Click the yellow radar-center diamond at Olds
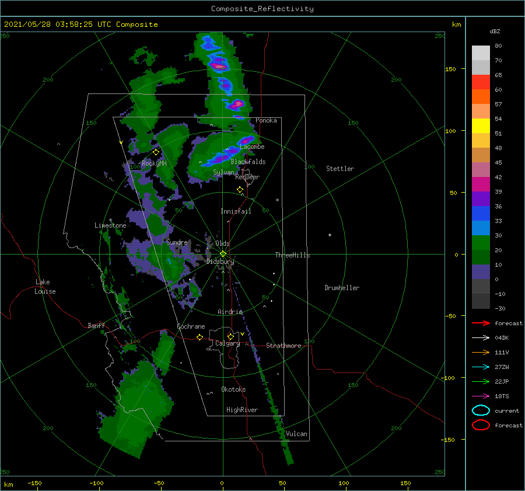This screenshot has height=491, width=525. click(x=223, y=254)
